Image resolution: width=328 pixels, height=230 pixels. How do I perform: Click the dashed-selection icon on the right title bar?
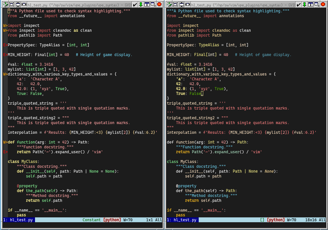(175, 5)
